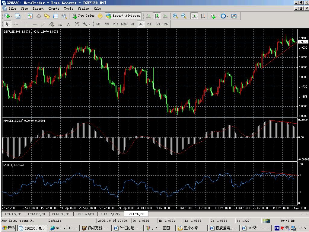Image resolution: width=309 pixels, height=232 pixels.
Task: Switch chart to line chart type
Action: pos(165,16)
